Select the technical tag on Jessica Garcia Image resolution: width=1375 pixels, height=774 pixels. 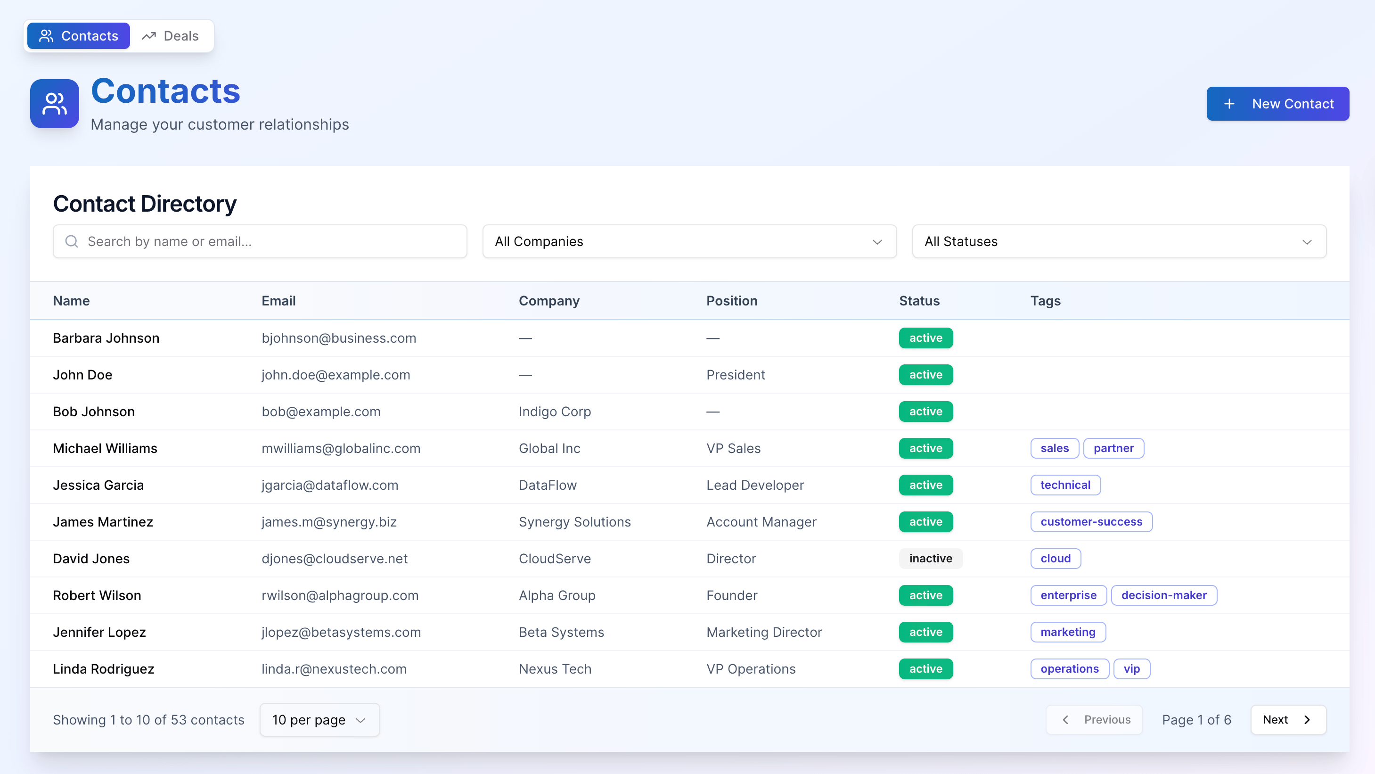[x=1065, y=485]
